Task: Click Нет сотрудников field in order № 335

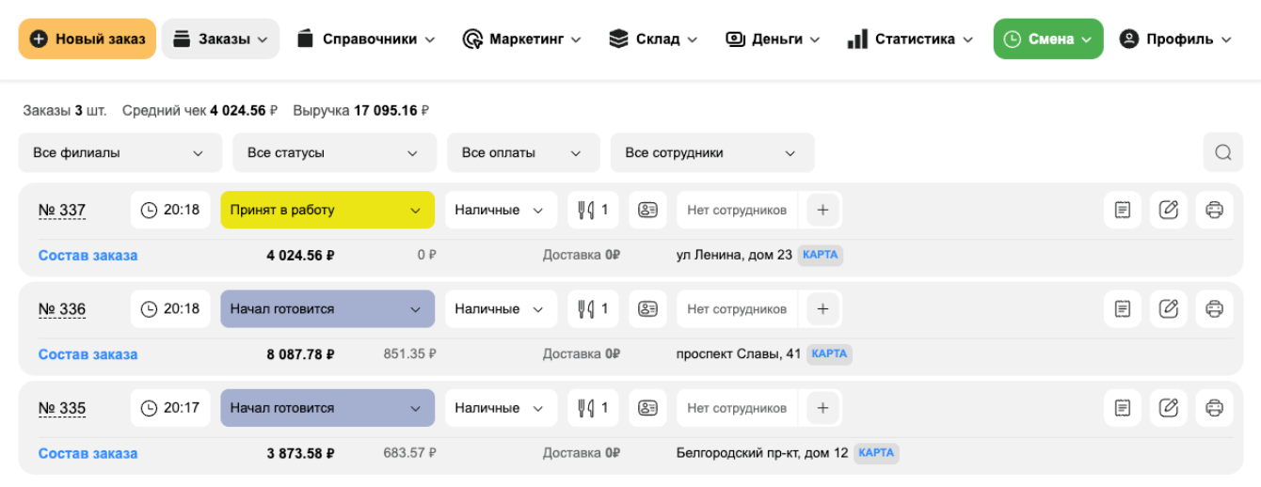Action: pos(737,408)
